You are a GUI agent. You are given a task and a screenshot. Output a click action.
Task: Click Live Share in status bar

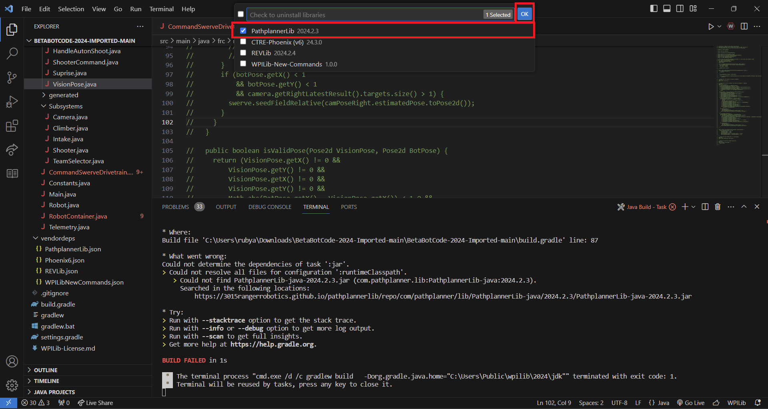point(95,403)
